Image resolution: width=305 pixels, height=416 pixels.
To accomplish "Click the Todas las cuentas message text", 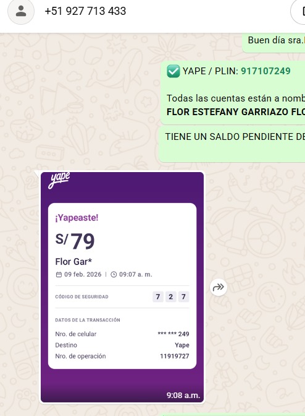I will point(235,98).
